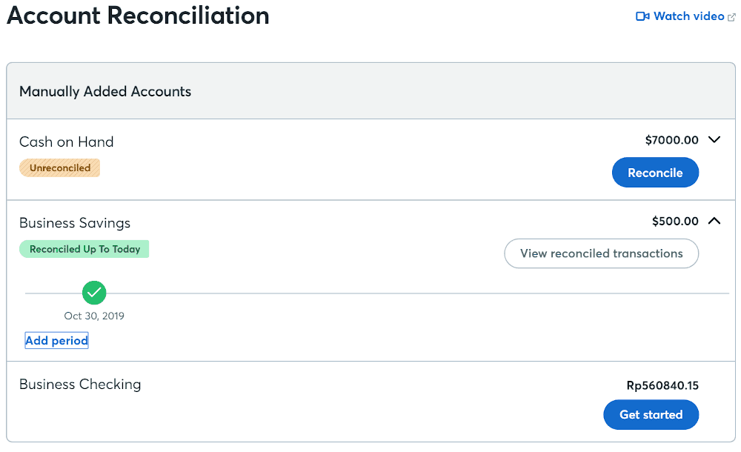Open View reconciled transactions
The width and height of the screenshot is (741, 452).
click(x=601, y=253)
